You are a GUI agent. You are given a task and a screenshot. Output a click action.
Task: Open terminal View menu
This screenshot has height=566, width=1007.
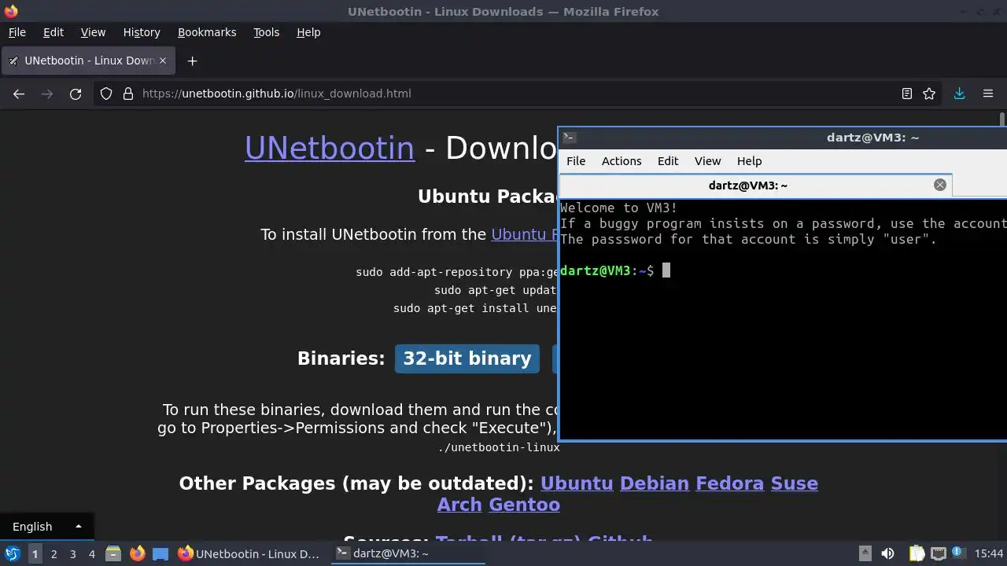click(x=707, y=160)
